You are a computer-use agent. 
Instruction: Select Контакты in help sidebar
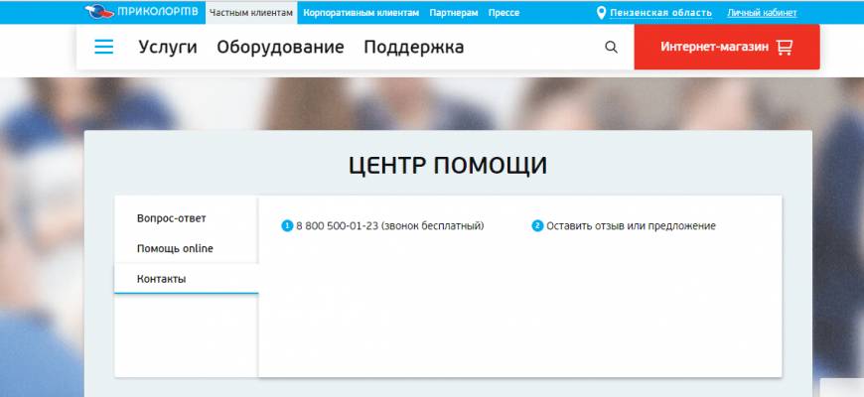point(187,279)
